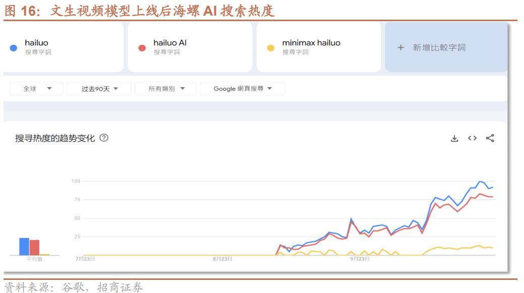The width and height of the screenshot is (524, 293).
Task: Click the yellow dot for minimax hailuo
Action: (x=271, y=48)
